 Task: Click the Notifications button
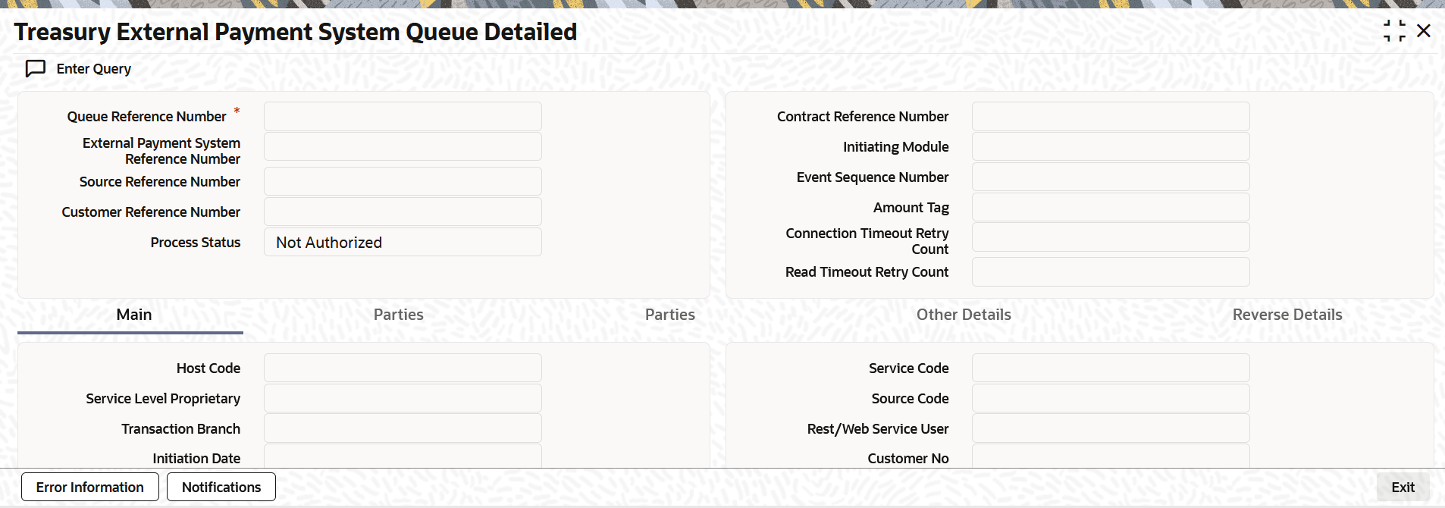coord(221,487)
